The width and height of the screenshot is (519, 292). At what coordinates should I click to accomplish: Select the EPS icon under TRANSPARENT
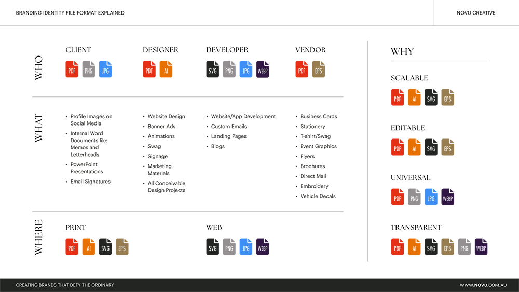[447, 247]
